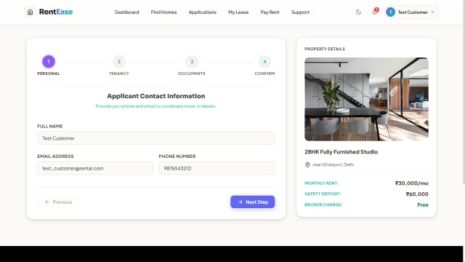Viewport: 465px width, 262px height.
Task: Open notifications from the bell icon
Action: (375, 12)
